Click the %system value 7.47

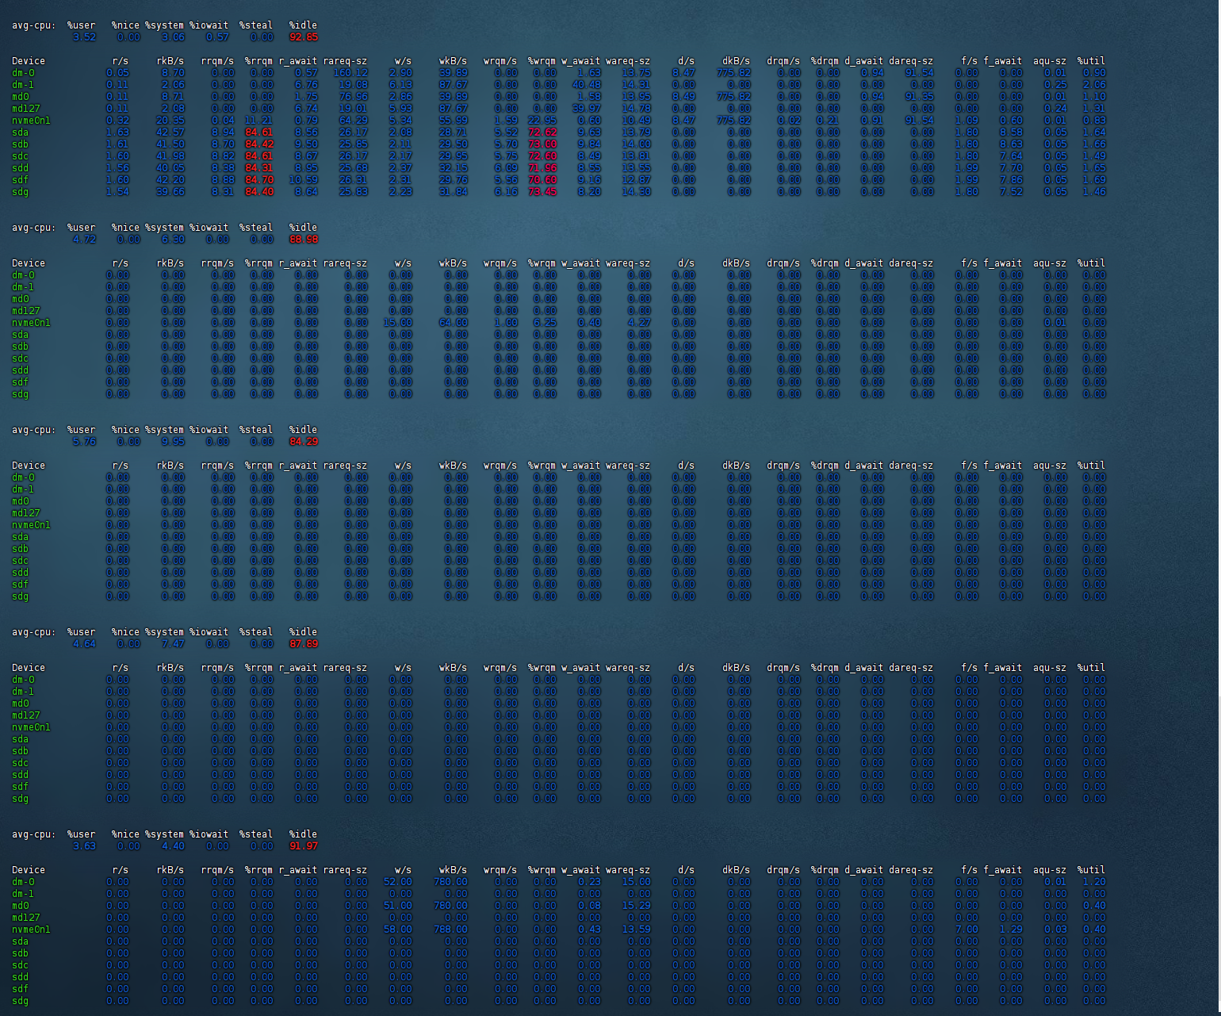[x=173, y=644]
